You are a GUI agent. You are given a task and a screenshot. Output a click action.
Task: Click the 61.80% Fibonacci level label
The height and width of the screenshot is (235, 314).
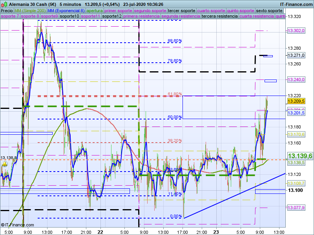point(175,94)
